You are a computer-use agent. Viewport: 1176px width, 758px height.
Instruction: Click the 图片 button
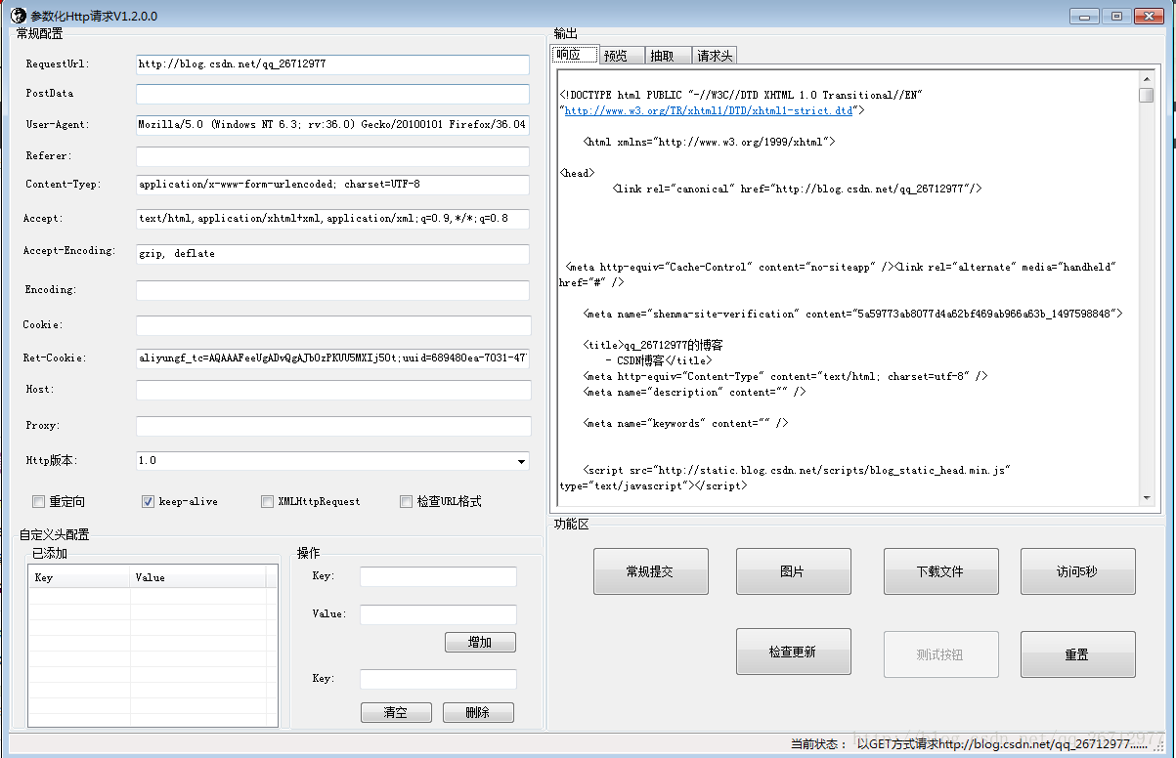[794, 571]
